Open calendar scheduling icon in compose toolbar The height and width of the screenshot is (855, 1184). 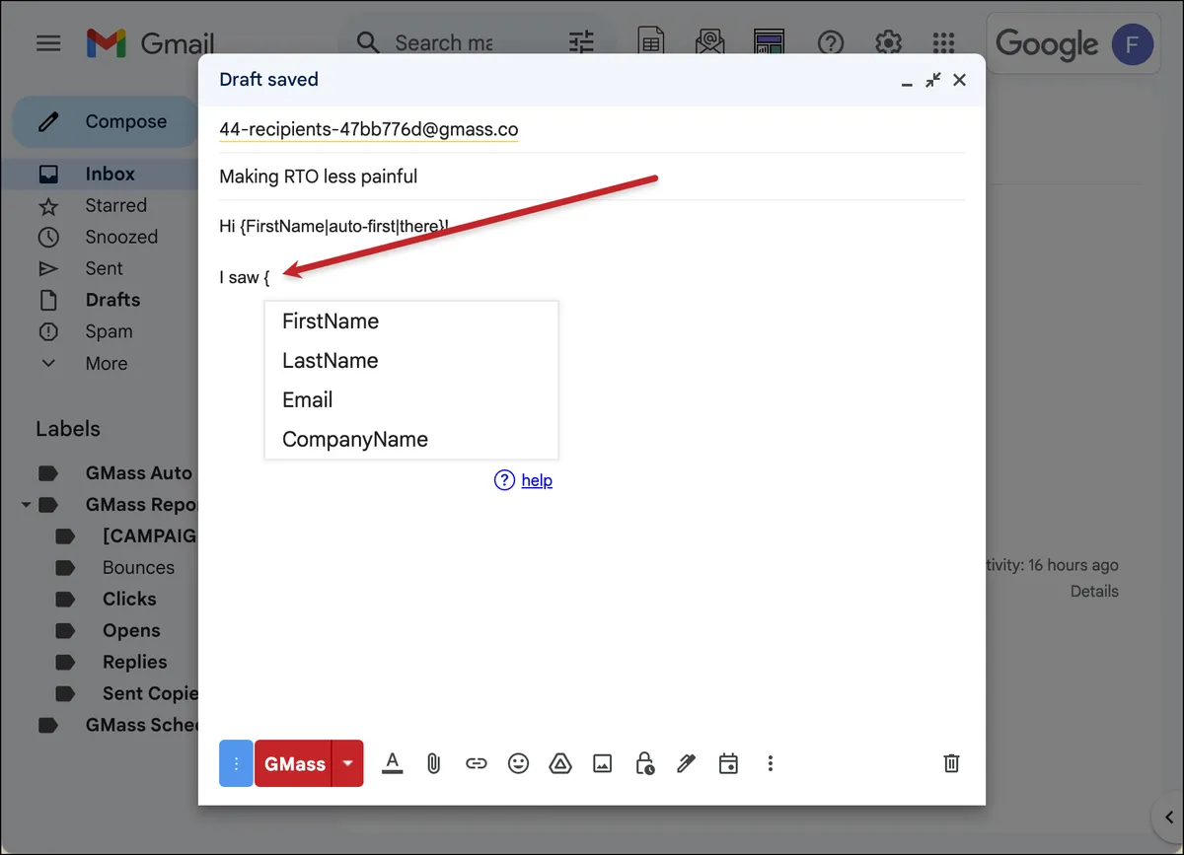pyautogui.click(x=728, y=763)
